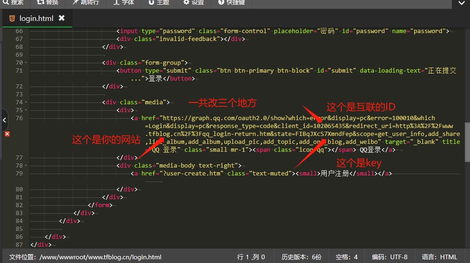Image resolution: width=470 pixels, height=263 pixels.
Task: Click the 空格 4 indentation setting
Action: pos(346,257)
